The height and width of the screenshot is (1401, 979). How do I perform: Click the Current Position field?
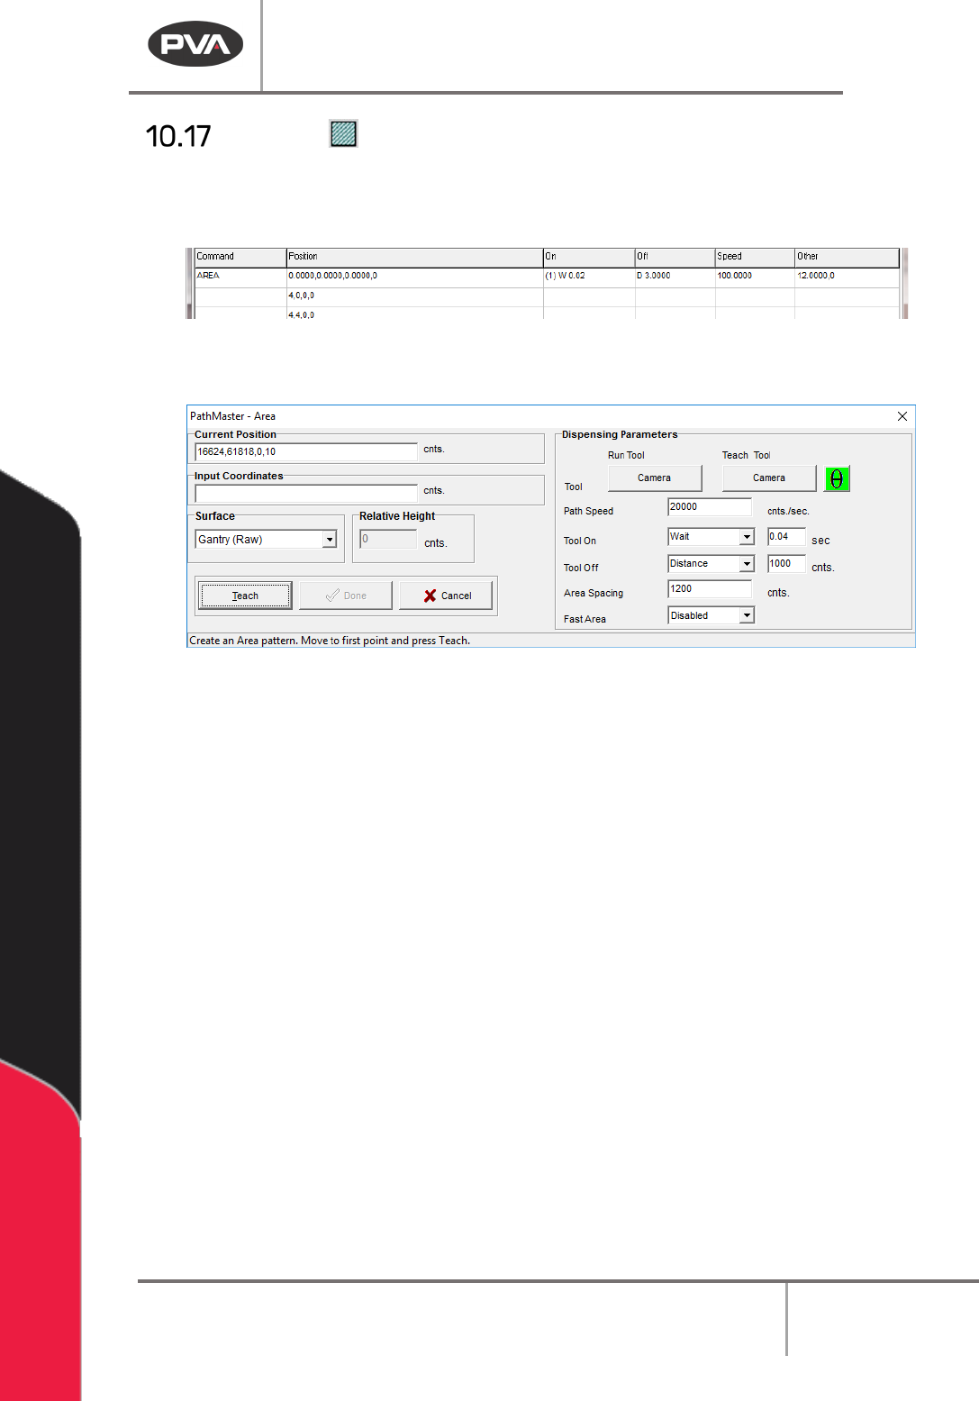click(x=306, y=451)
